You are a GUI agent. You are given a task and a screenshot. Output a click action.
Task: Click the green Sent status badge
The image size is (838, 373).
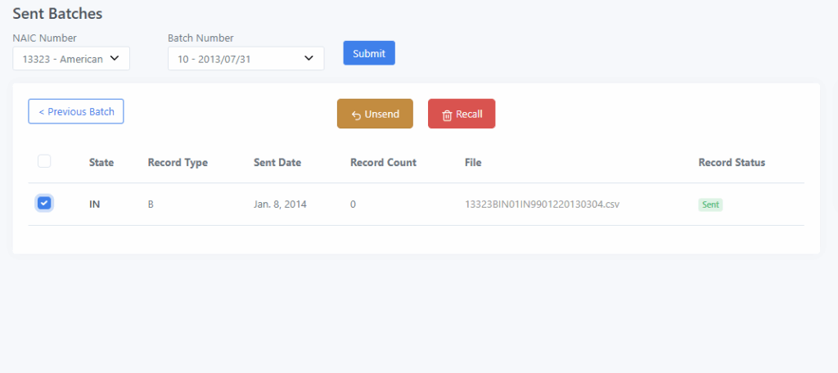(x=710, y=204)
